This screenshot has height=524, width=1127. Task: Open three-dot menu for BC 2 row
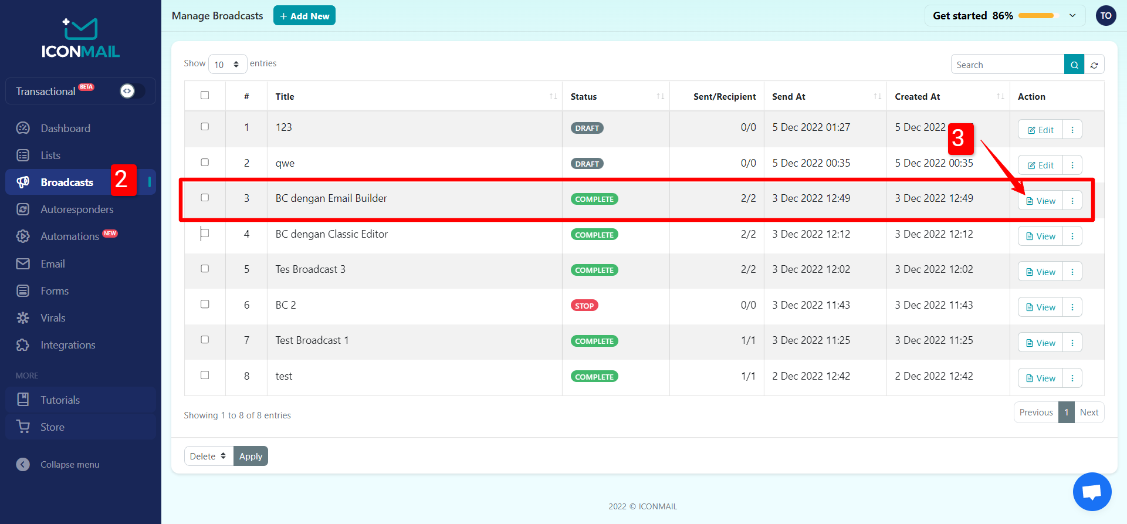1072,307
